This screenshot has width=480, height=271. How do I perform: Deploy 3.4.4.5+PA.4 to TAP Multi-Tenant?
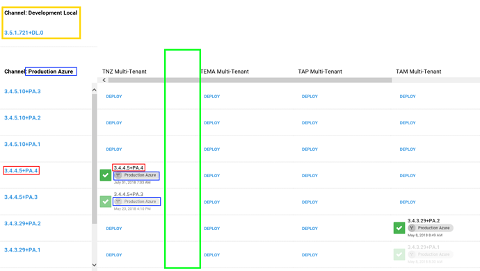tap(310, 176)
